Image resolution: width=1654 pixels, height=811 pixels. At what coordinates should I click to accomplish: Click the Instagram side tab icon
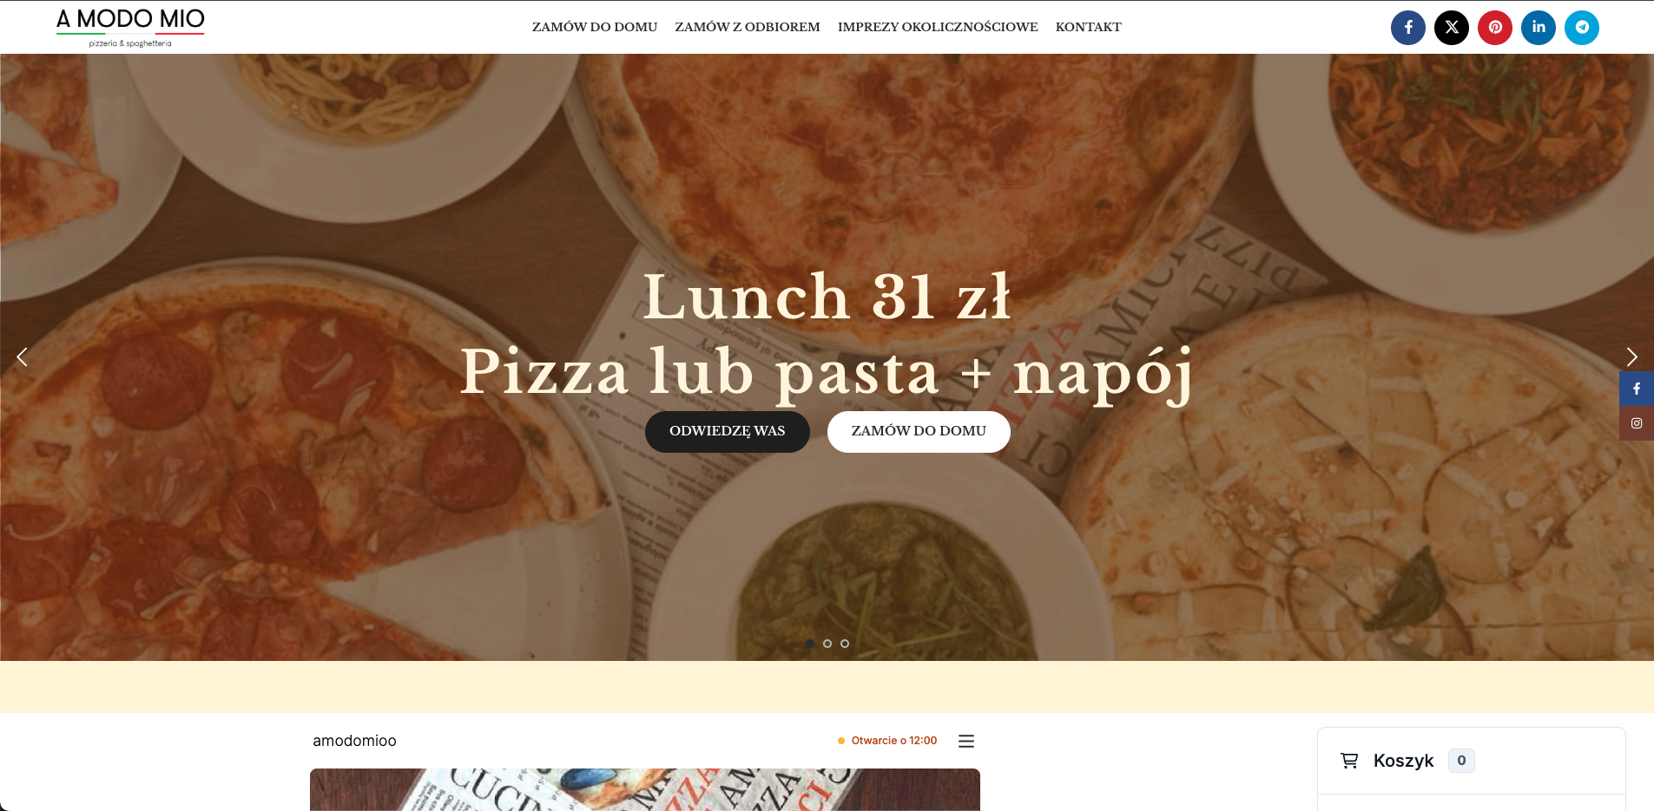tap(1637, 423)
